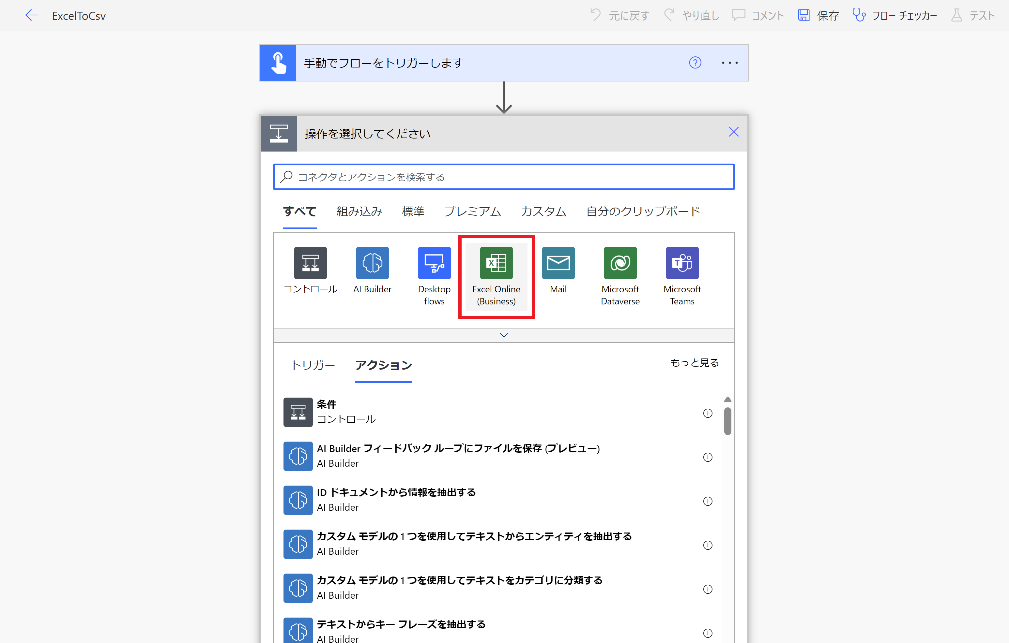
Task: Click the action list scroll-up arrow
Action: (728, 399)
